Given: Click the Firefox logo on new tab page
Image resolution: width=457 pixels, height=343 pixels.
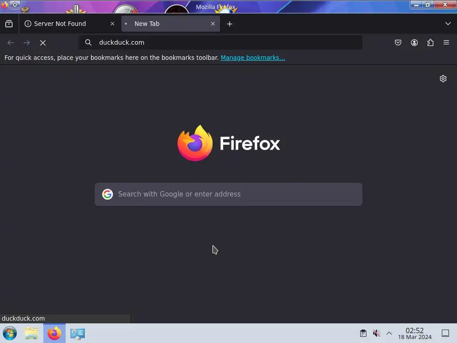Looking at the screenshot, I should (229, 143).
